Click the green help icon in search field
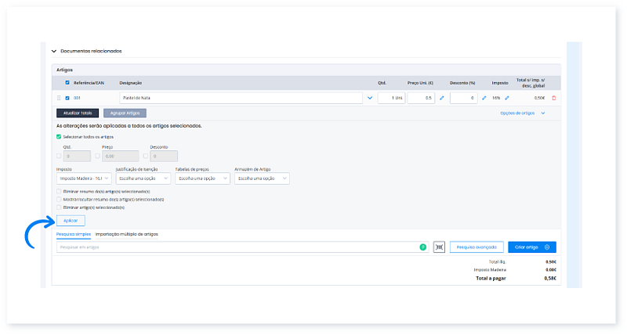The height and width of the screenshot is (335, 627). pyautogui.click(x=423, y=247)
